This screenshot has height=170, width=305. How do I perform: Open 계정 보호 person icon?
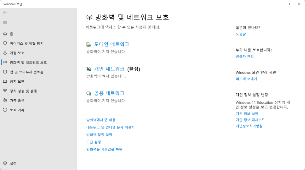(x=5, y=53)
